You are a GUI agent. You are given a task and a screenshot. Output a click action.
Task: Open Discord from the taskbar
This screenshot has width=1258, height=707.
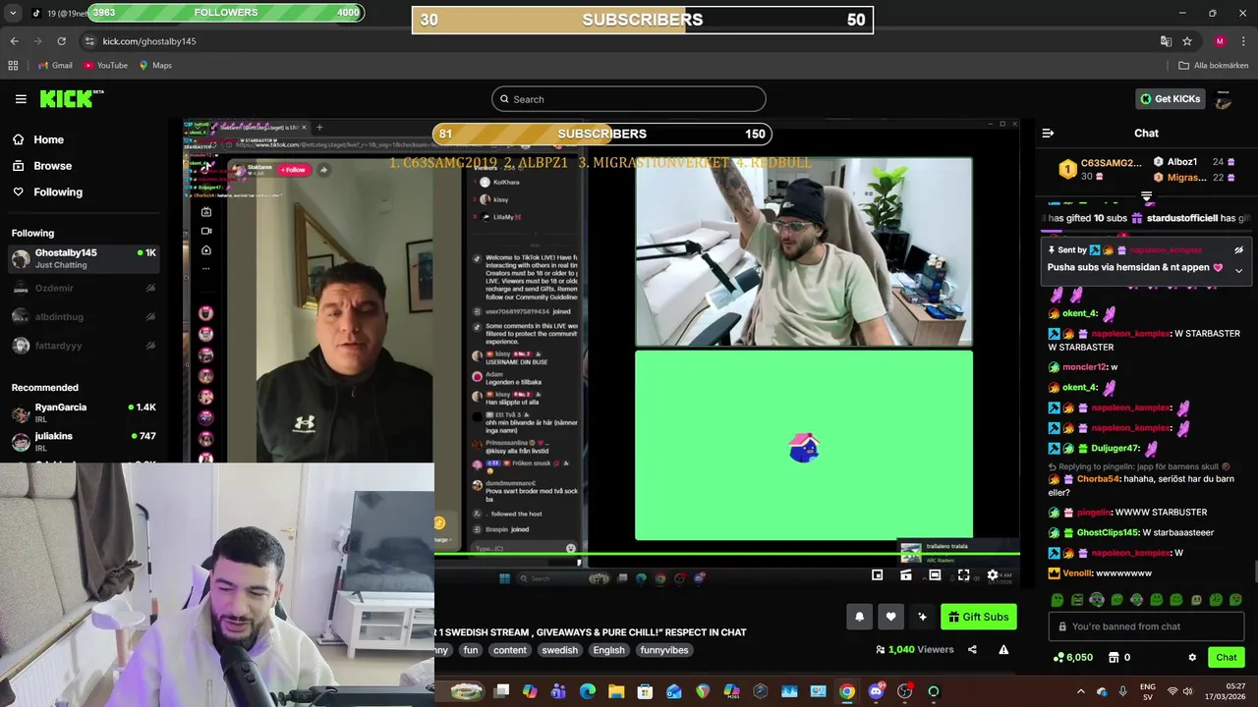pos(876,691)
